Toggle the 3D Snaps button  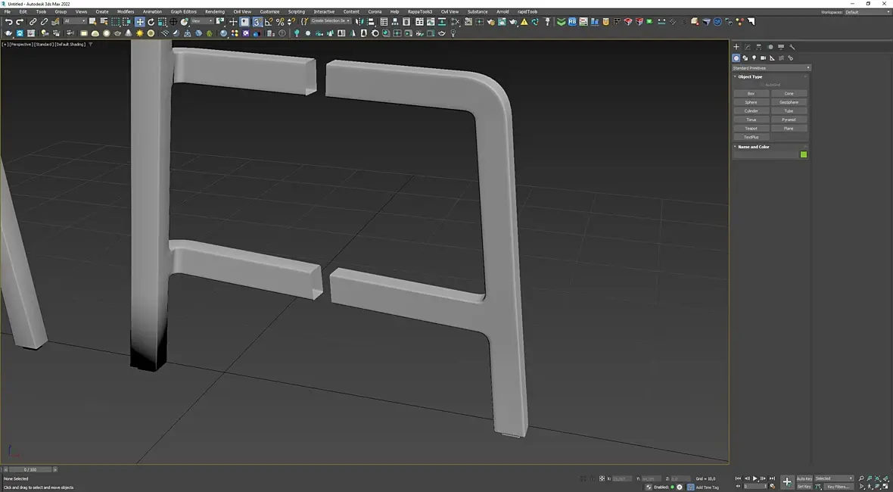pos(257,22)
